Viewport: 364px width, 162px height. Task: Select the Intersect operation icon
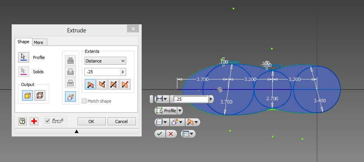click(x=70, y=83)
